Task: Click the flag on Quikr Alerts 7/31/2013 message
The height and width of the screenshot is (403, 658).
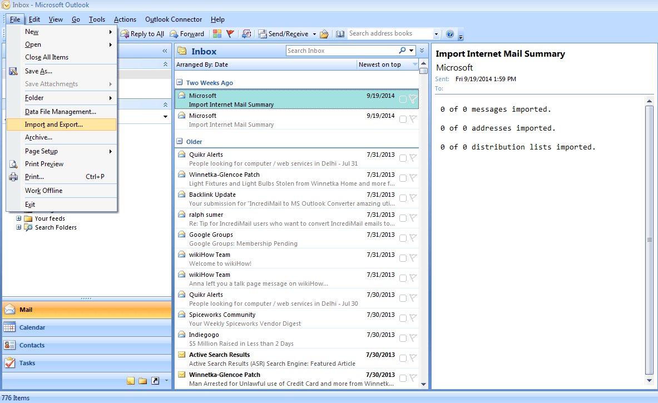Action: pyautogui.click(x=413, y=158)
